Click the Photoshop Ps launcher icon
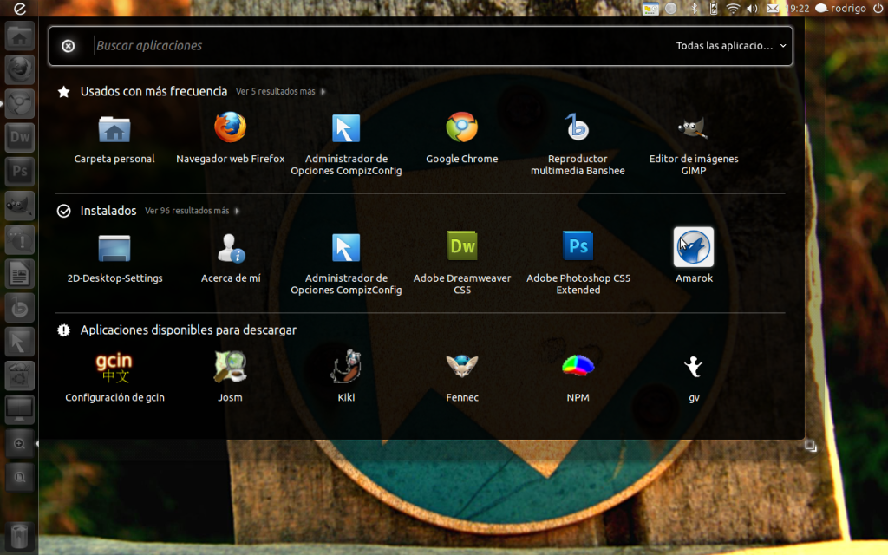 [20, 172]
